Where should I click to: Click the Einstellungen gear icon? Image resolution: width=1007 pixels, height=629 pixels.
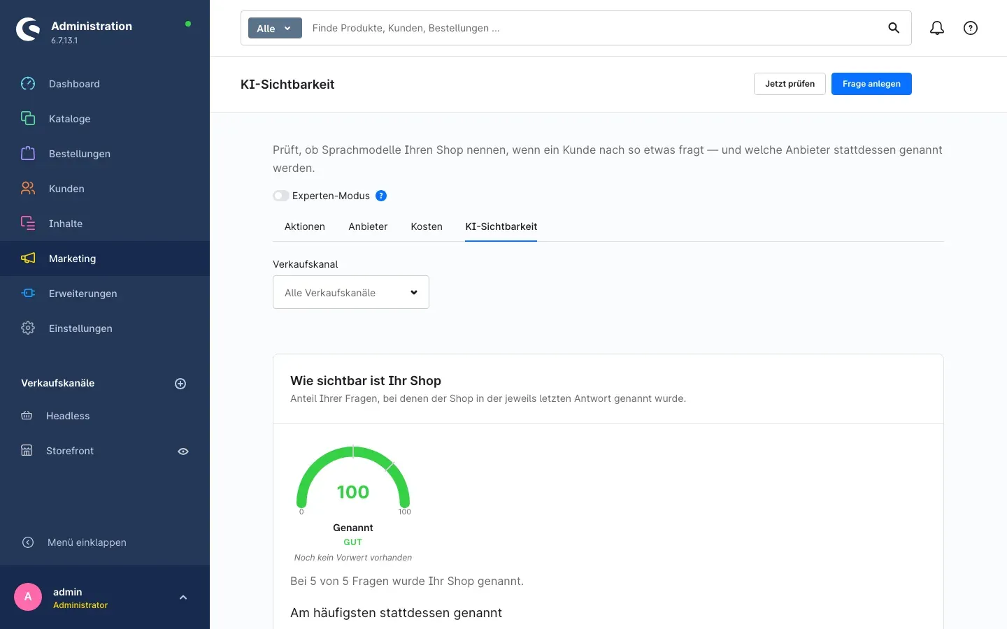pos(28,328)
